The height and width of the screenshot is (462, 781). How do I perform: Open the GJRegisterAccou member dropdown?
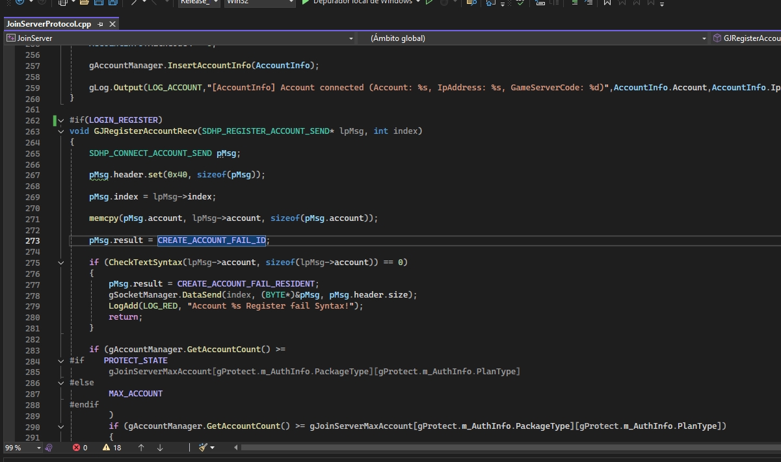746,38
